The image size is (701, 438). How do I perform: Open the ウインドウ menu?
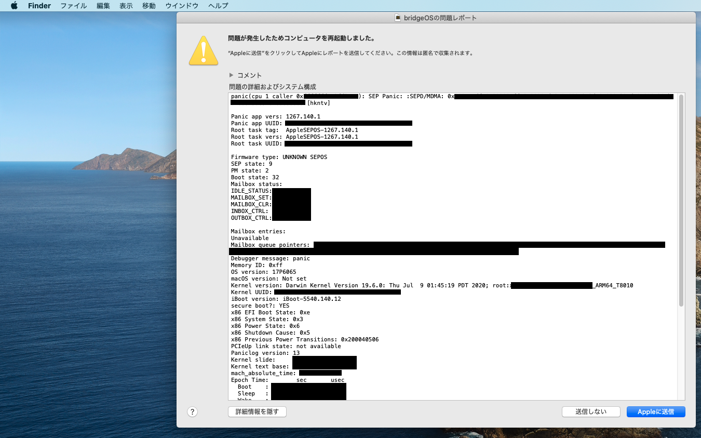pyautogui.click(x=182, y=6)
